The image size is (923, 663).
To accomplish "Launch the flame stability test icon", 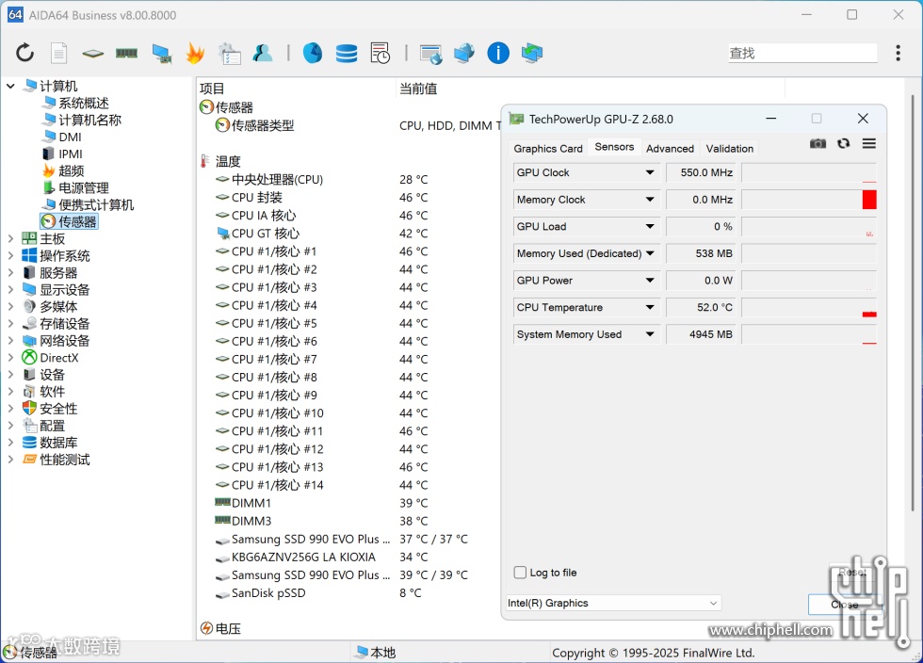I will click(195, 53).
